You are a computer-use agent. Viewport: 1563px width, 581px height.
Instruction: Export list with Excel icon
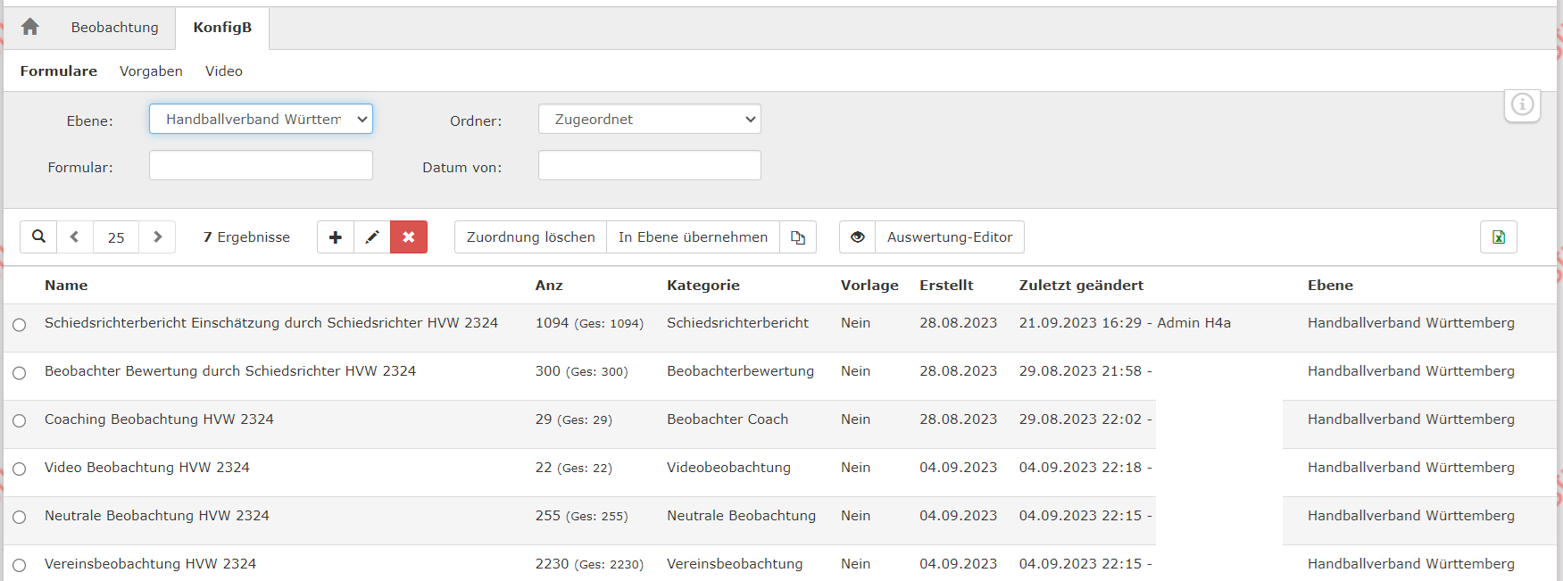pos(1498,237)
